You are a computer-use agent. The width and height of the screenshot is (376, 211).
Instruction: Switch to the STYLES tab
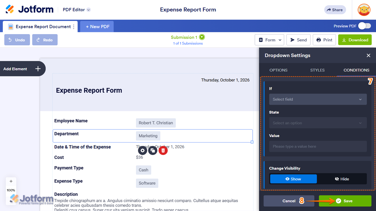click(317, 70)
